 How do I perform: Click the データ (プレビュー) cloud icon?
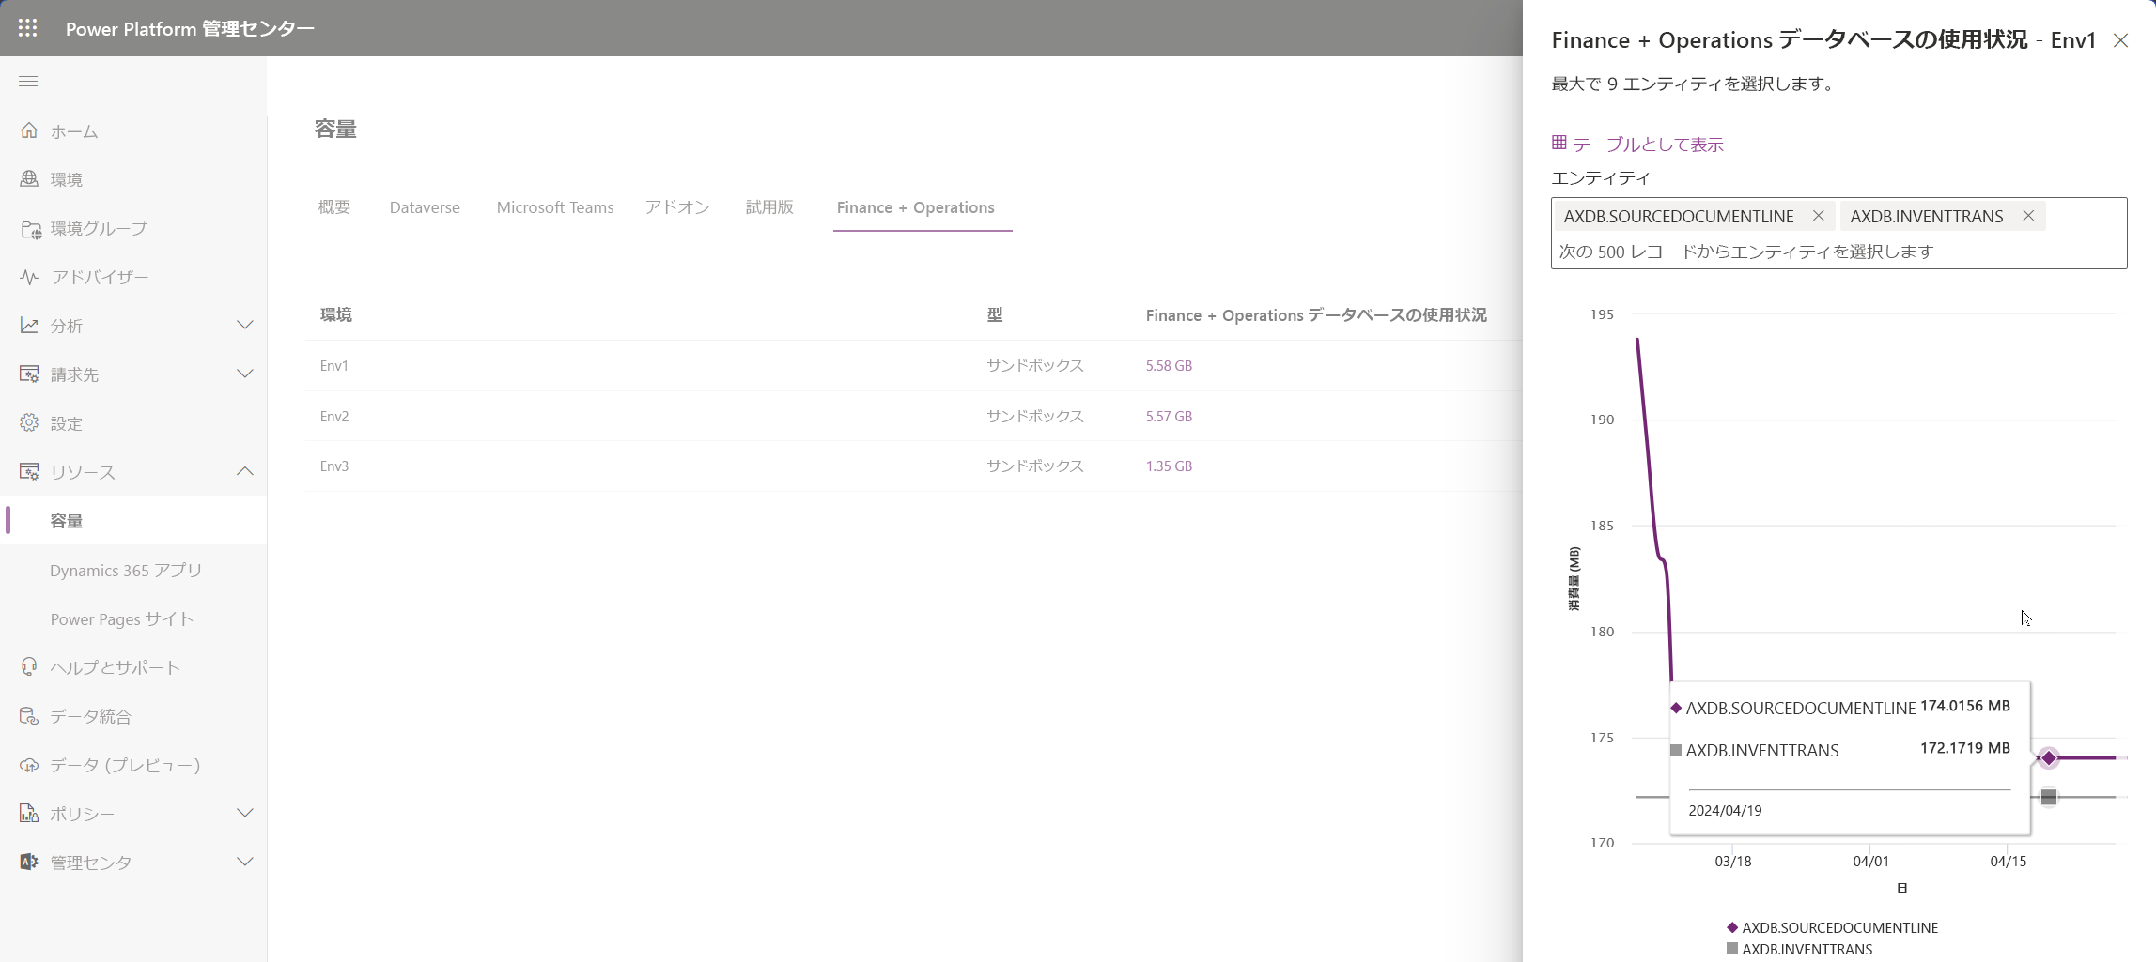29,765
